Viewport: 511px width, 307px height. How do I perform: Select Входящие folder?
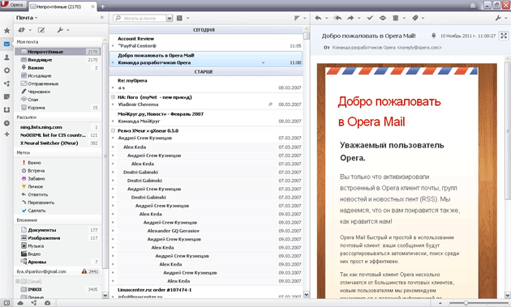click(58, 60)
